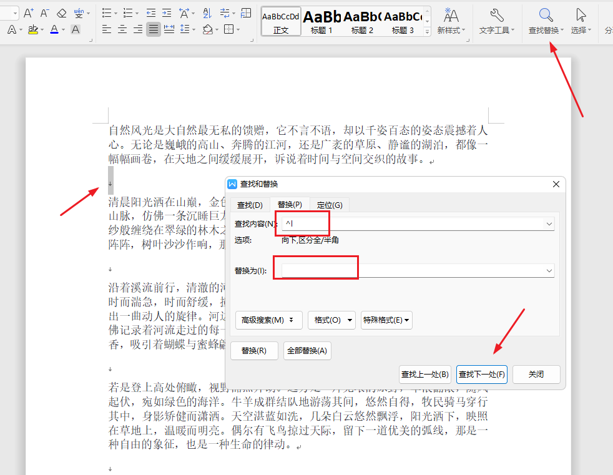Select the Increase Font Size tool
The image size is (613, 475).
pos(29,12)
